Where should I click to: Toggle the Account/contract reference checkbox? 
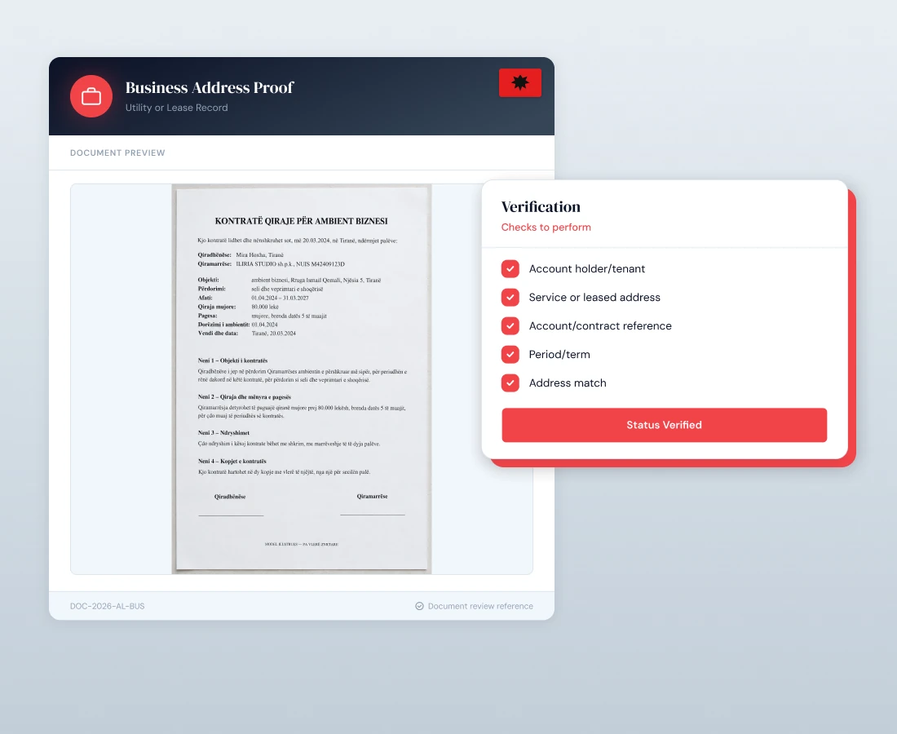[510, 326]
